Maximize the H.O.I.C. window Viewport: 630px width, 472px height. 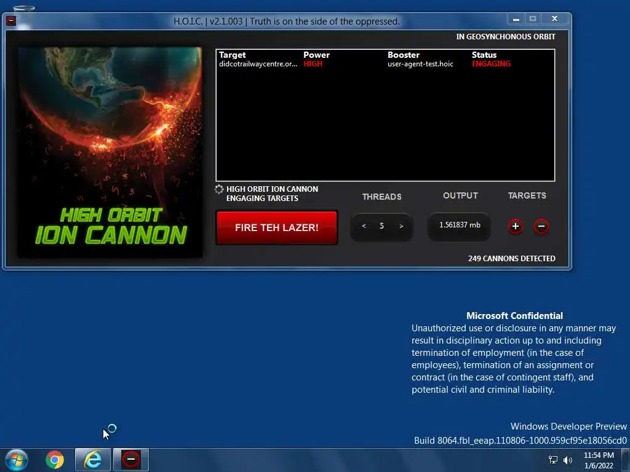coord(533,18)
